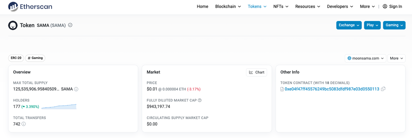Open the NFTs menu in navigation
Screen dimensions: 412x138
coord(281,6)
